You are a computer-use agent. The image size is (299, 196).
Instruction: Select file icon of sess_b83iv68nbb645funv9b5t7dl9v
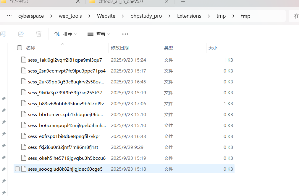(24, 103)
